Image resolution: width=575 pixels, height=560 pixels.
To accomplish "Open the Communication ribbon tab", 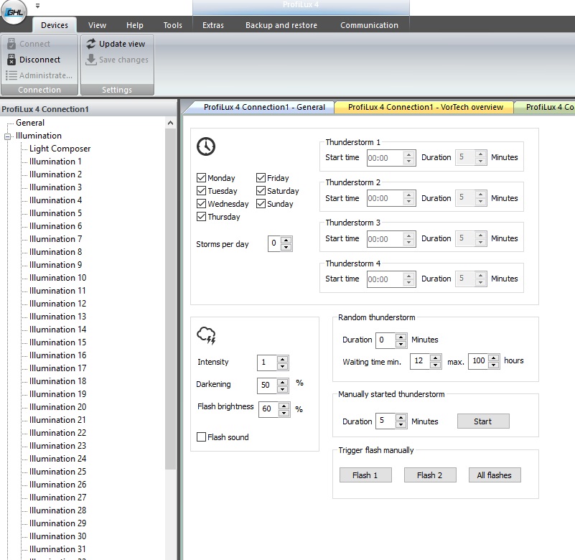I will click(369, 25).
